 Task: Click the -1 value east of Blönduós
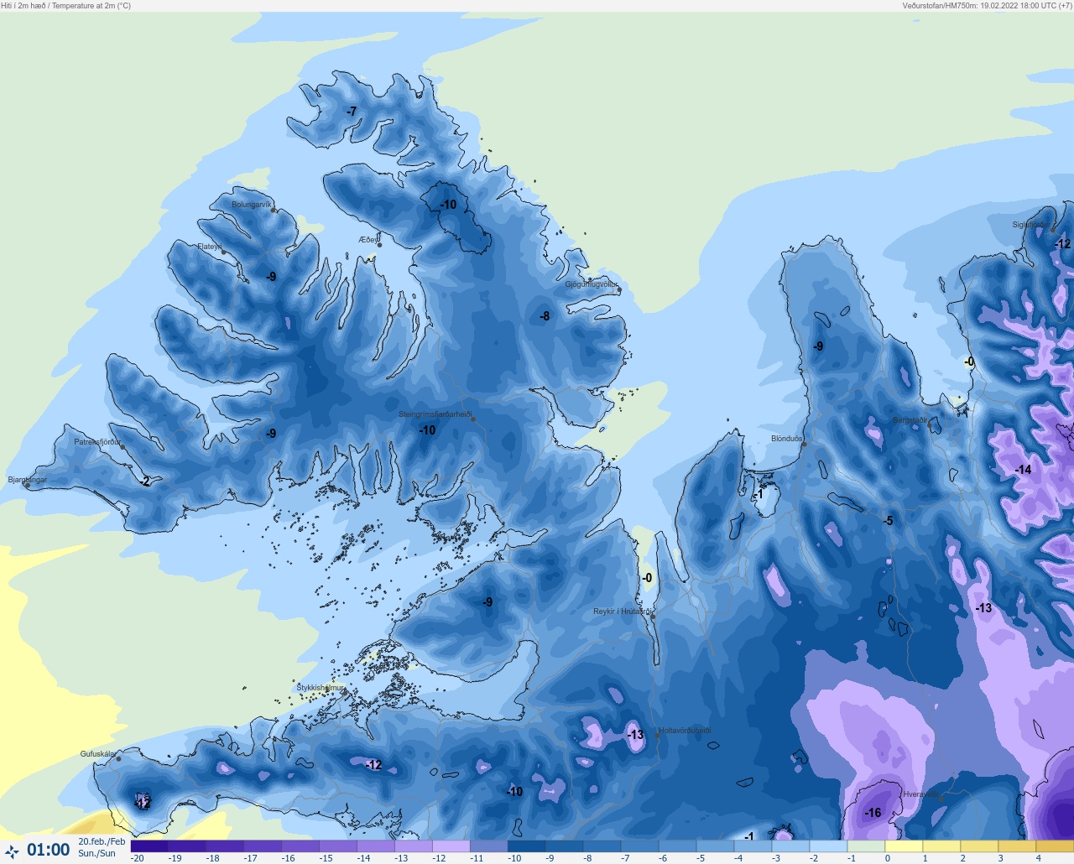758,495
